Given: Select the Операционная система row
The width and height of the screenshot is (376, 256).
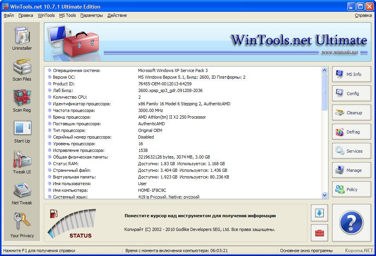Looking at the screenshot, I should pos(183,70).
